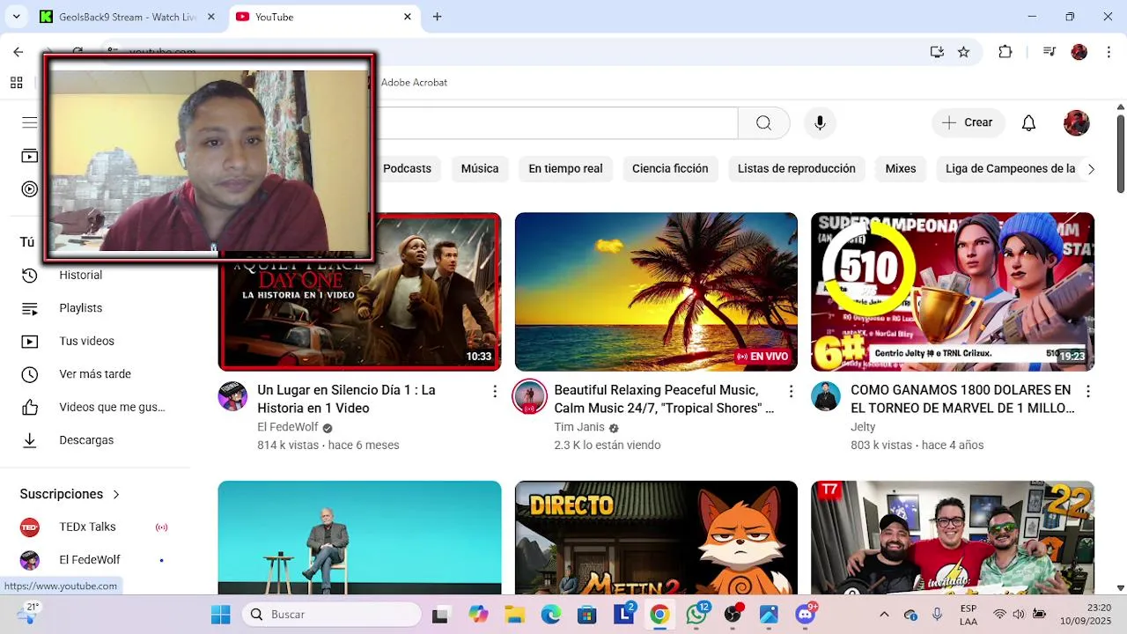Open Ver más tarde in sidebar
This screenshot has height=634, width=1127.
pos(95,374)
